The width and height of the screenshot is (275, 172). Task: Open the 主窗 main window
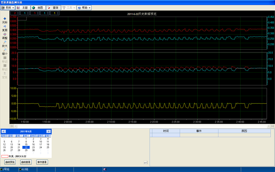click(x=23, y=7)
